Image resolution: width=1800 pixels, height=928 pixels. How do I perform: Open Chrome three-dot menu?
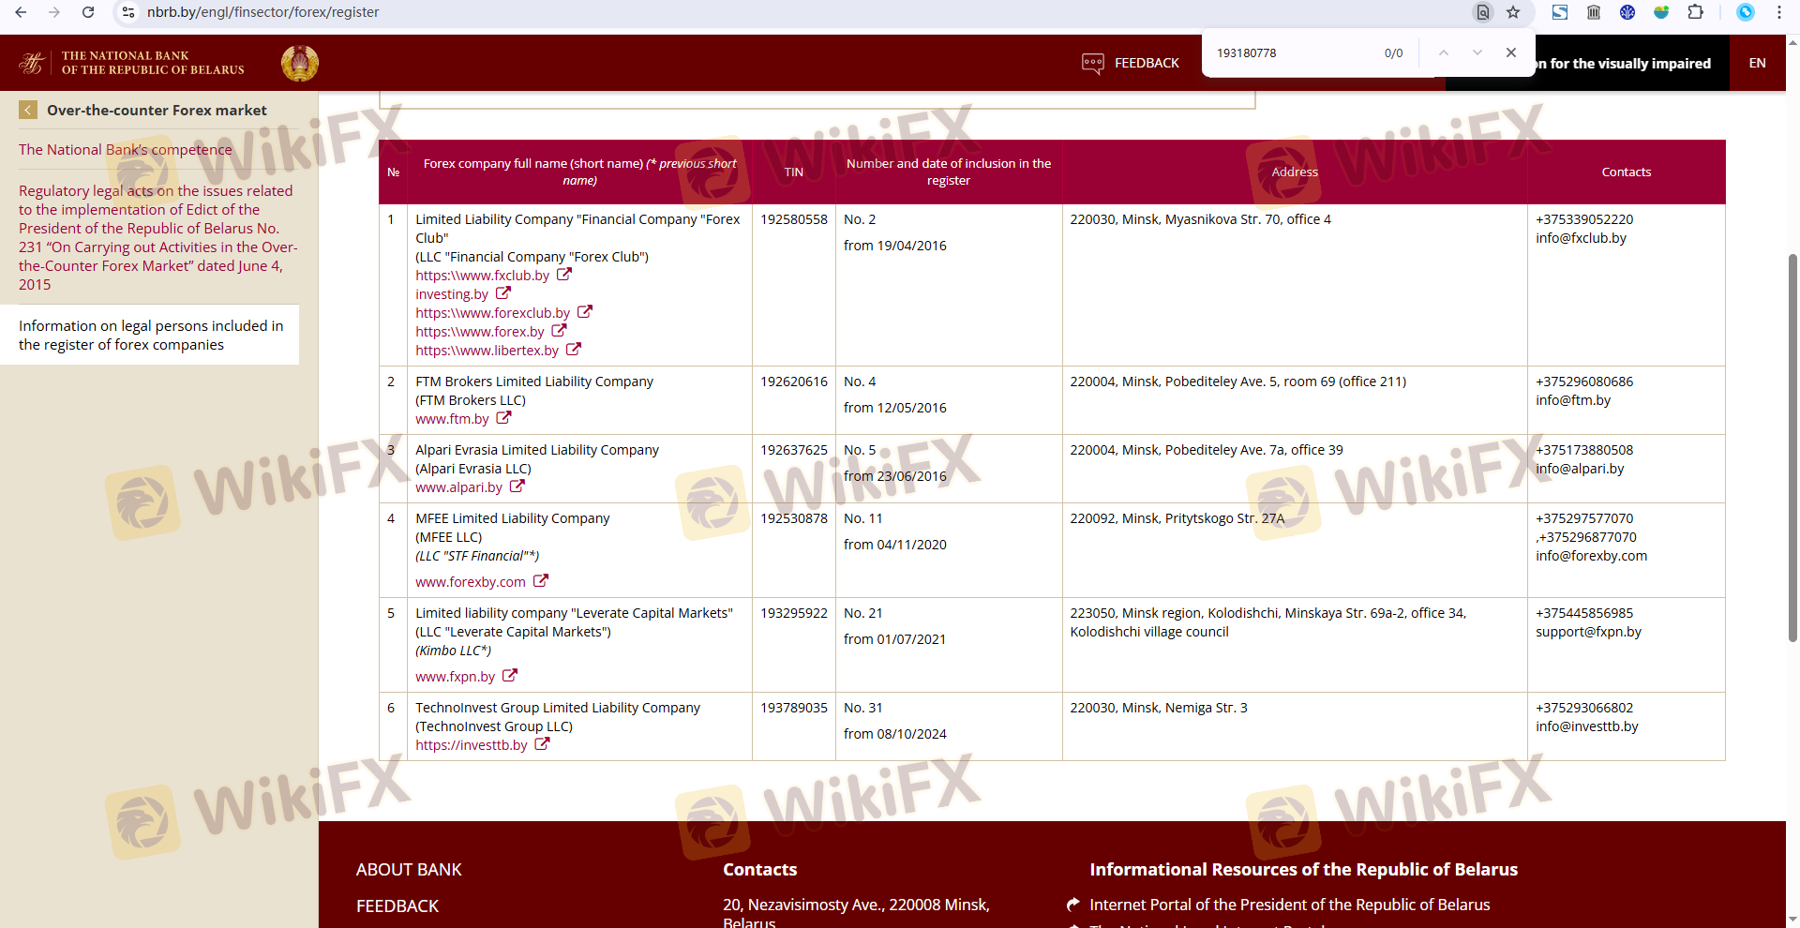(x=1778, y=12)
